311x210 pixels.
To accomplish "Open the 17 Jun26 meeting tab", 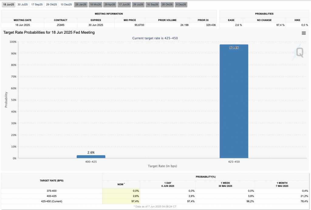I will tap(124, 5).
